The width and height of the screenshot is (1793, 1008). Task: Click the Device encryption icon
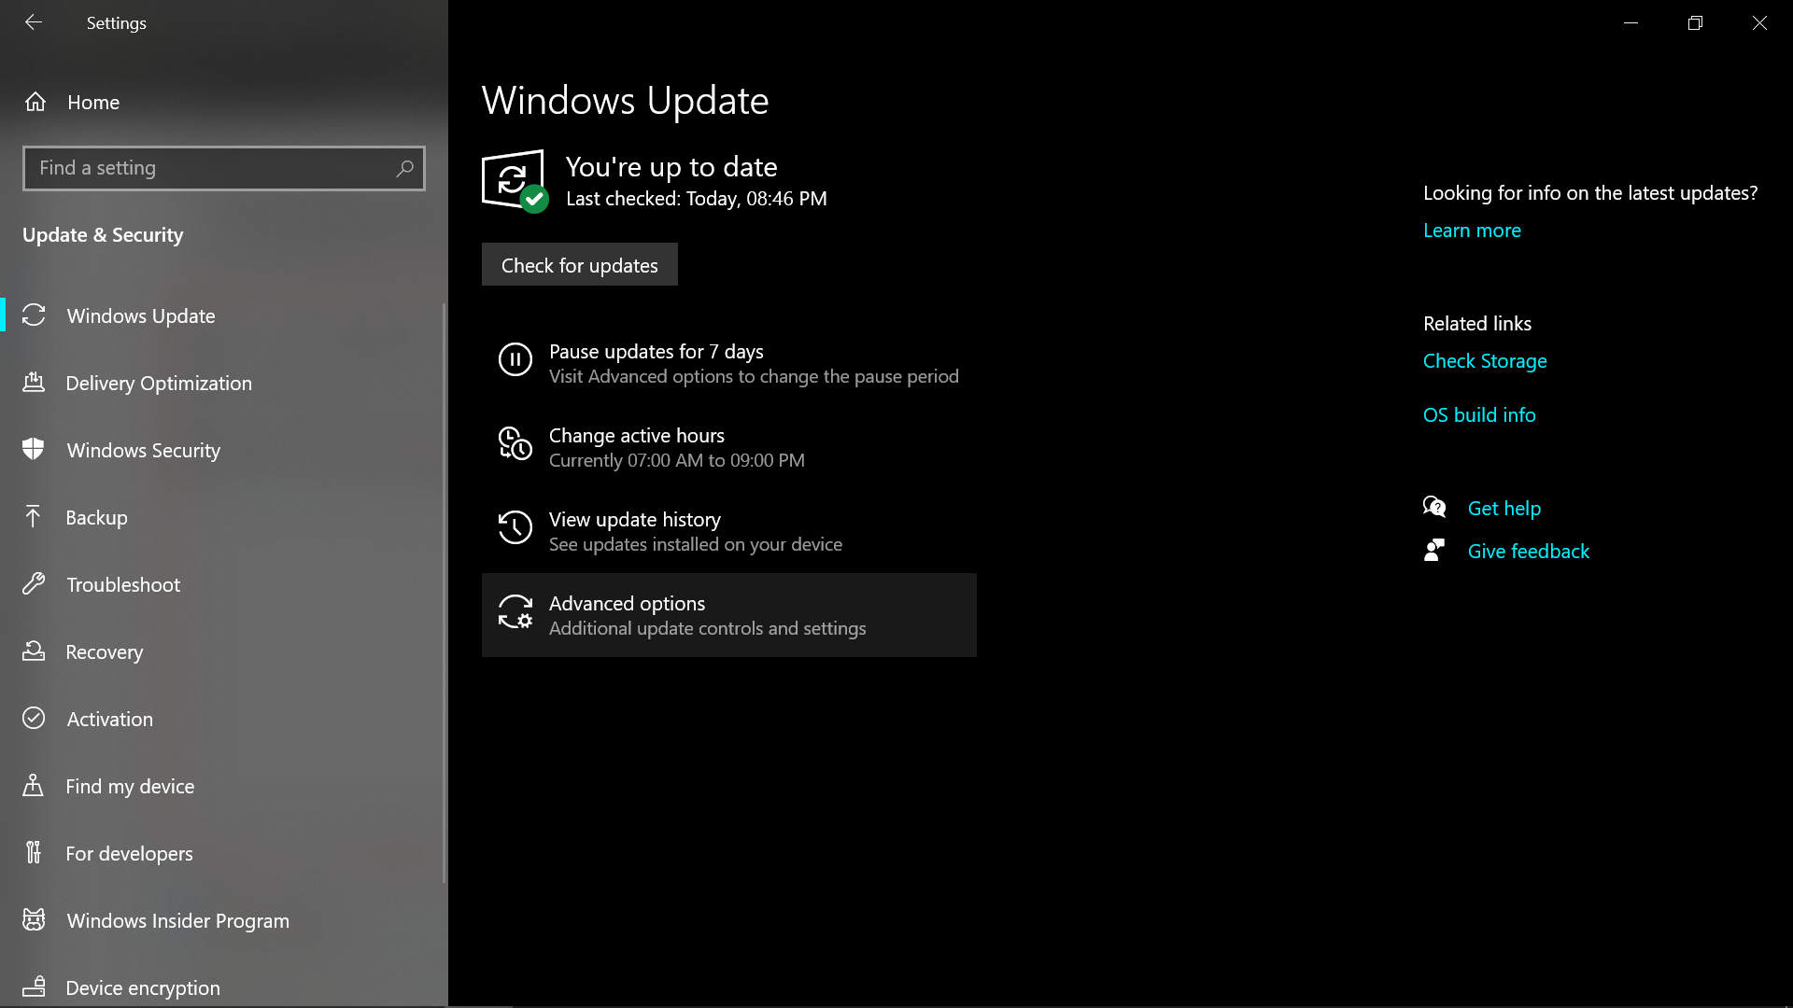(34, 987)
